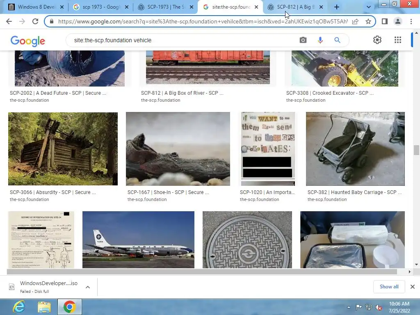Viewport: 420px width, 315px height.
Task: Open SCP-3066 Absurdity result link
Action: pos(53,192)
